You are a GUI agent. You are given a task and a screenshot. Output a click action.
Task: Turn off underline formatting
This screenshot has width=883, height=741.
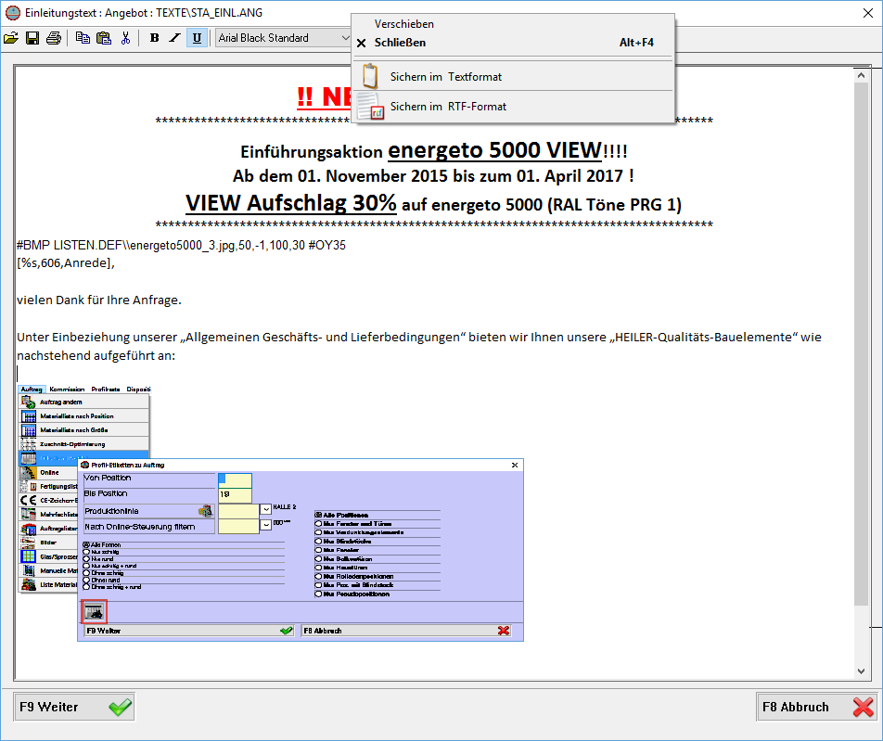pyautogui.click(x=197, y=38)
